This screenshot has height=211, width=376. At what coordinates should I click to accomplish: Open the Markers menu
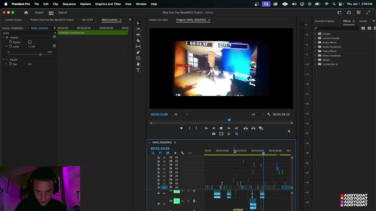pyautogui.click(x=85, y=4)
